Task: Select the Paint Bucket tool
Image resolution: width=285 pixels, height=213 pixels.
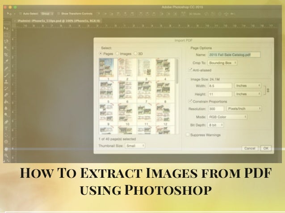Action: (x=6, y=102)
